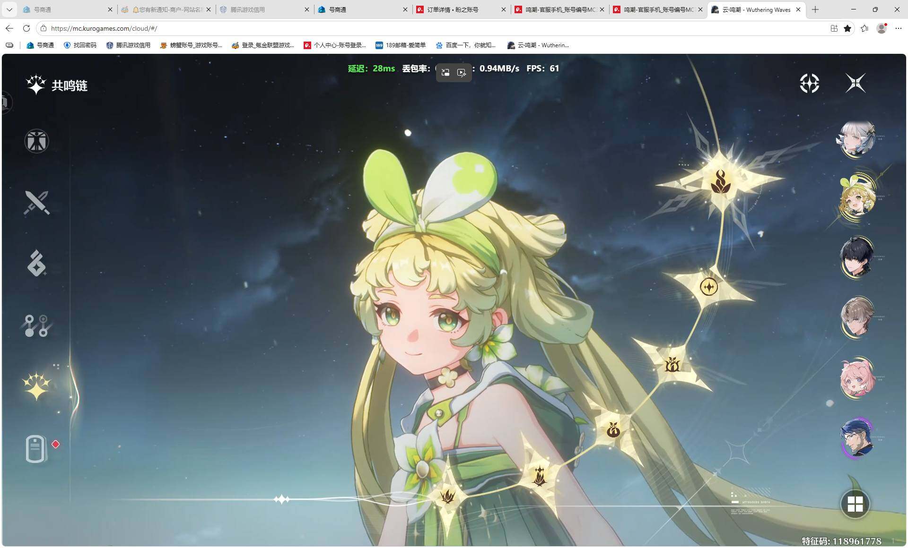The image size is (908, 548).
Task: Select the Resonance Chain star icon
Action: (x=36, y=386)
